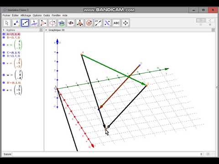Select the Move graphics view tool
The image size is (219, 164).
pos(125,23)
